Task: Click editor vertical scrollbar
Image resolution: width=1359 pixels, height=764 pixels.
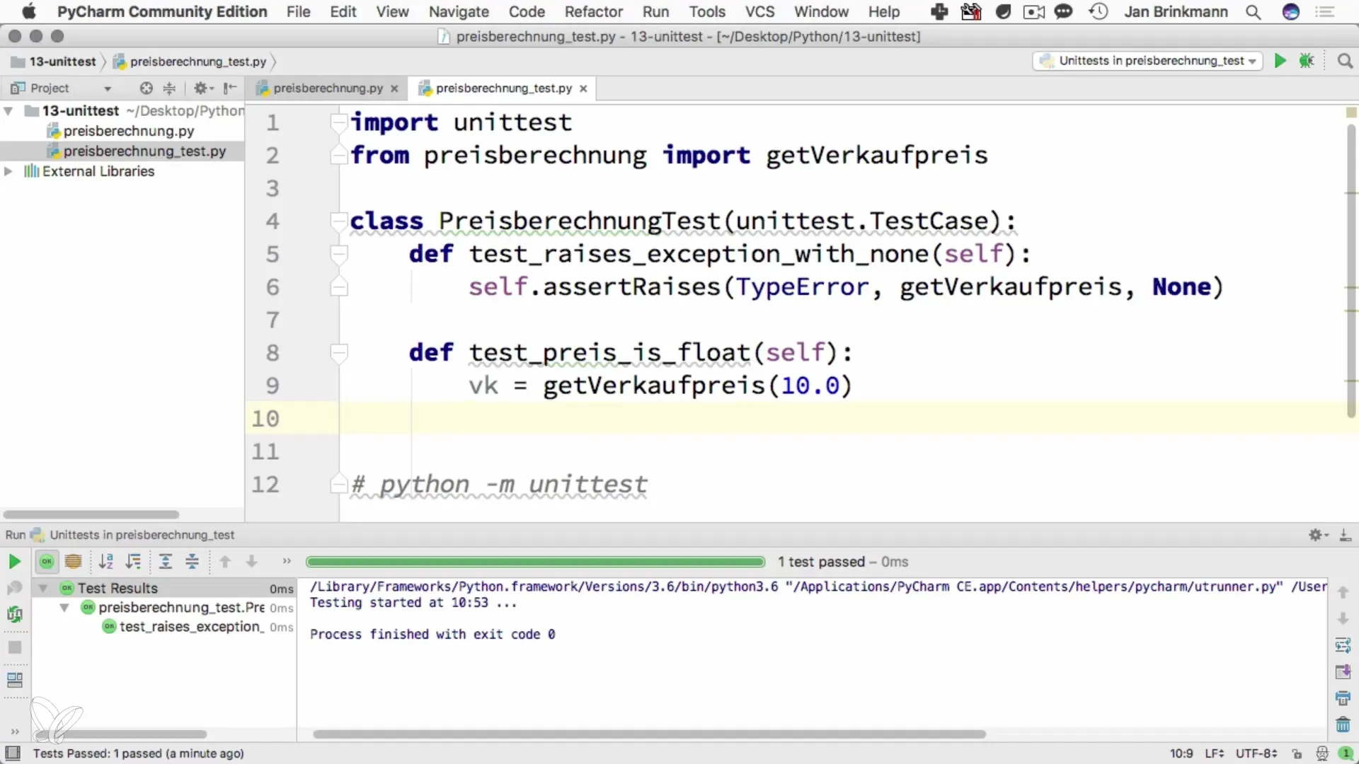Action: (x=1351, y=270)
